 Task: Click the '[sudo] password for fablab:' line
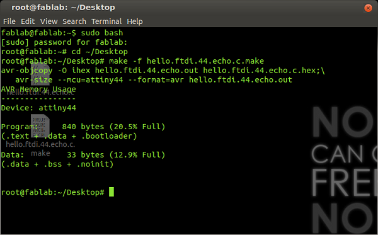pyautogui.click(x=64, y=42)
